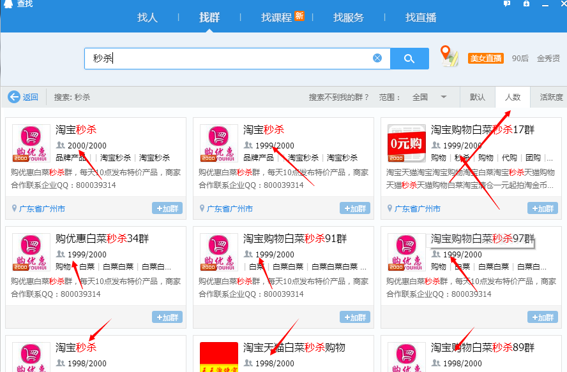
Task: Join the 淘宝购物白菜秒杀91群 group
Action: pos(355,317)
